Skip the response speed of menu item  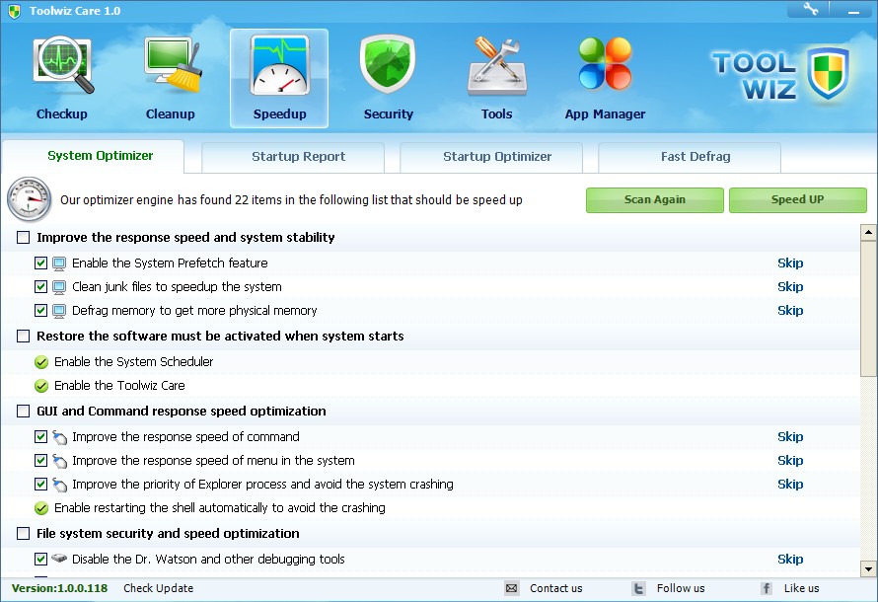[790, 460]
